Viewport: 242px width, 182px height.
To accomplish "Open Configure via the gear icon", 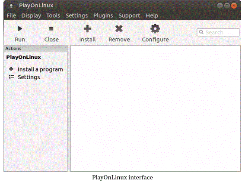I will point(155,29).
